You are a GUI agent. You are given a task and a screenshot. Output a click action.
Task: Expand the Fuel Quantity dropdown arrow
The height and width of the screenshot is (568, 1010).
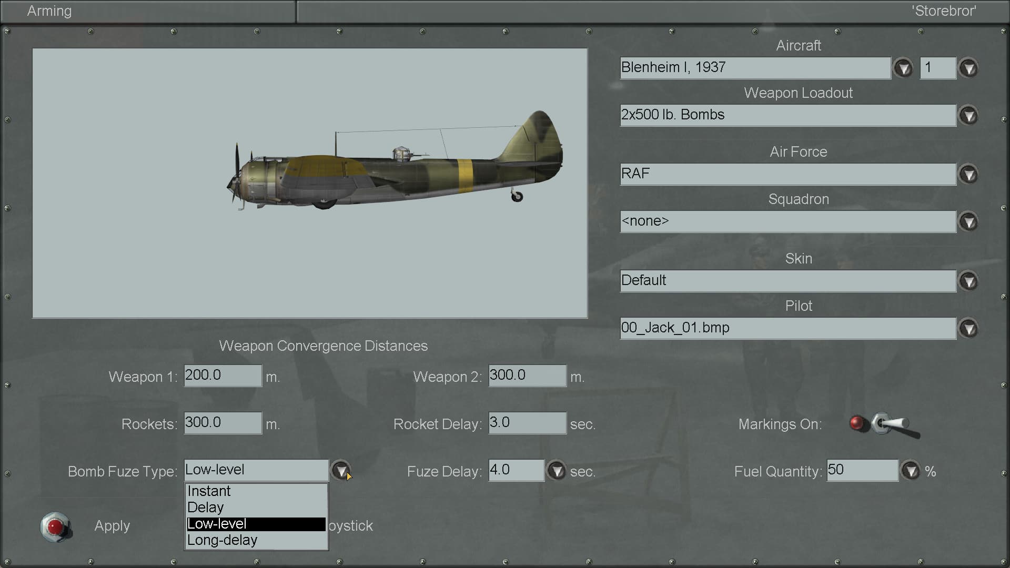(911, 471)
